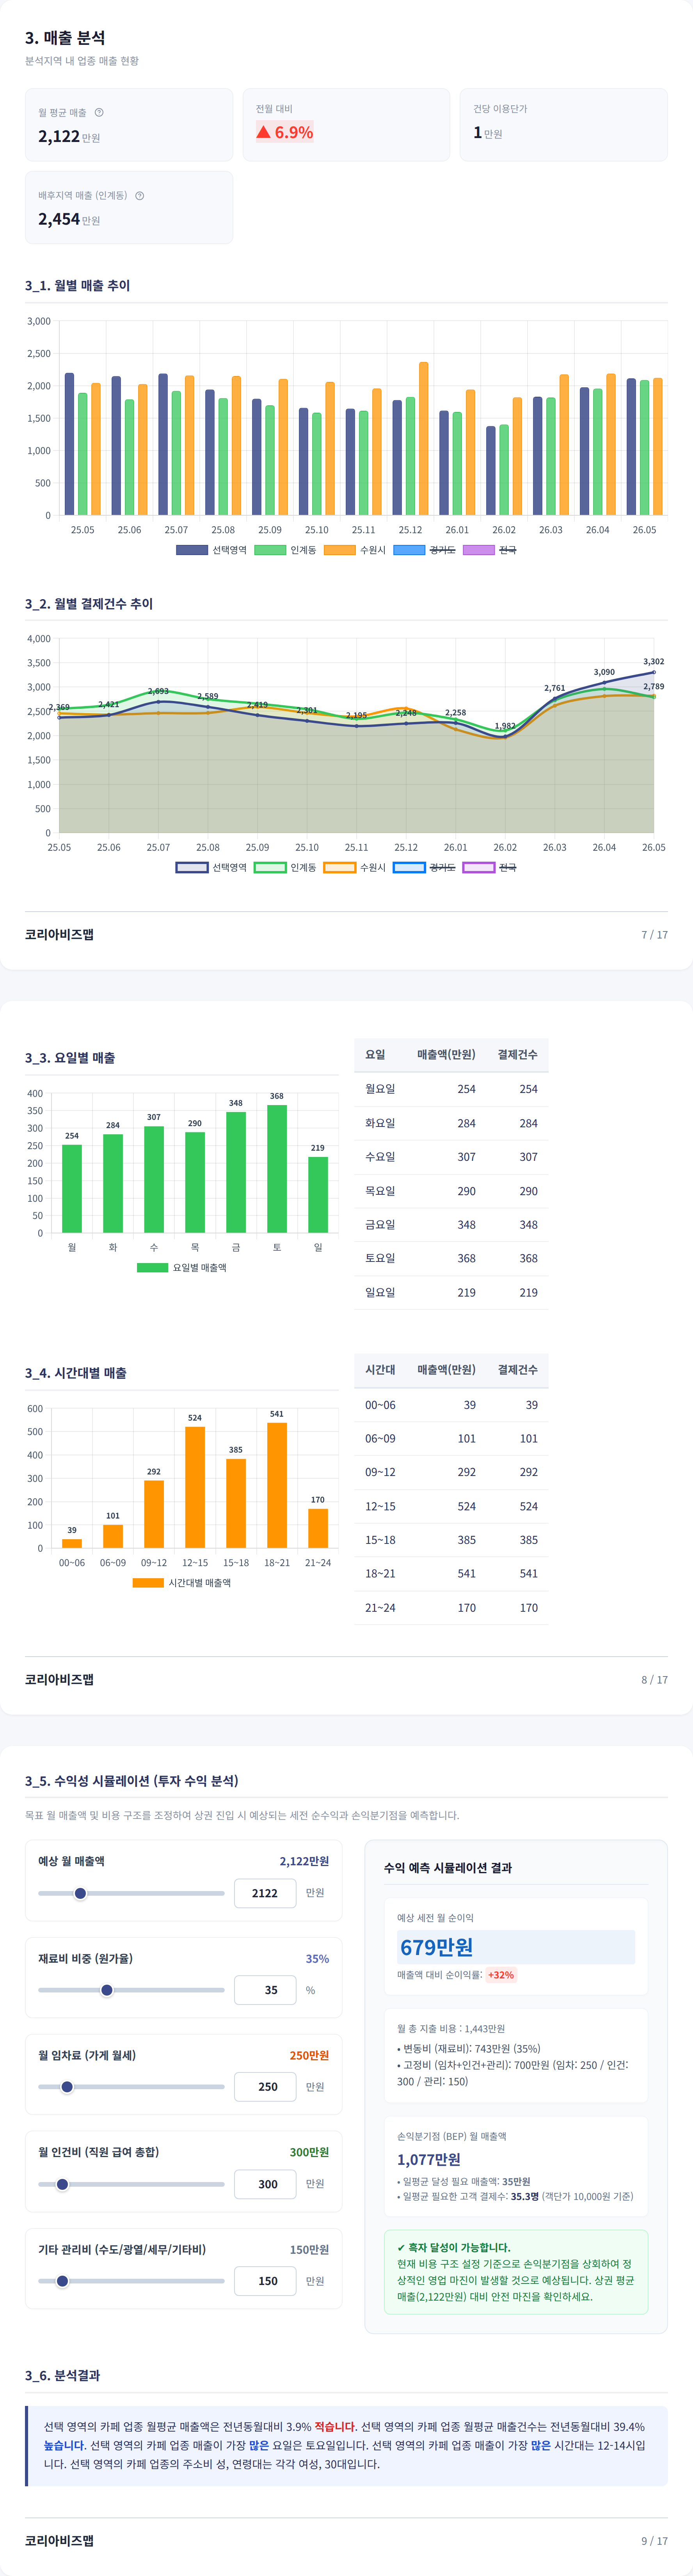Click 시간대 column header in hourly table

pyautogui.click(x=380, y=1369)
